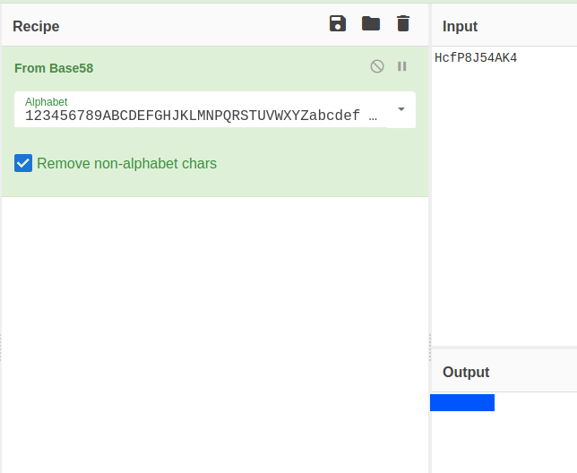The width and height of the screenshot is (577, 473).
Task: Click the empty recipe area below From Base58
Action: [215, 331]
